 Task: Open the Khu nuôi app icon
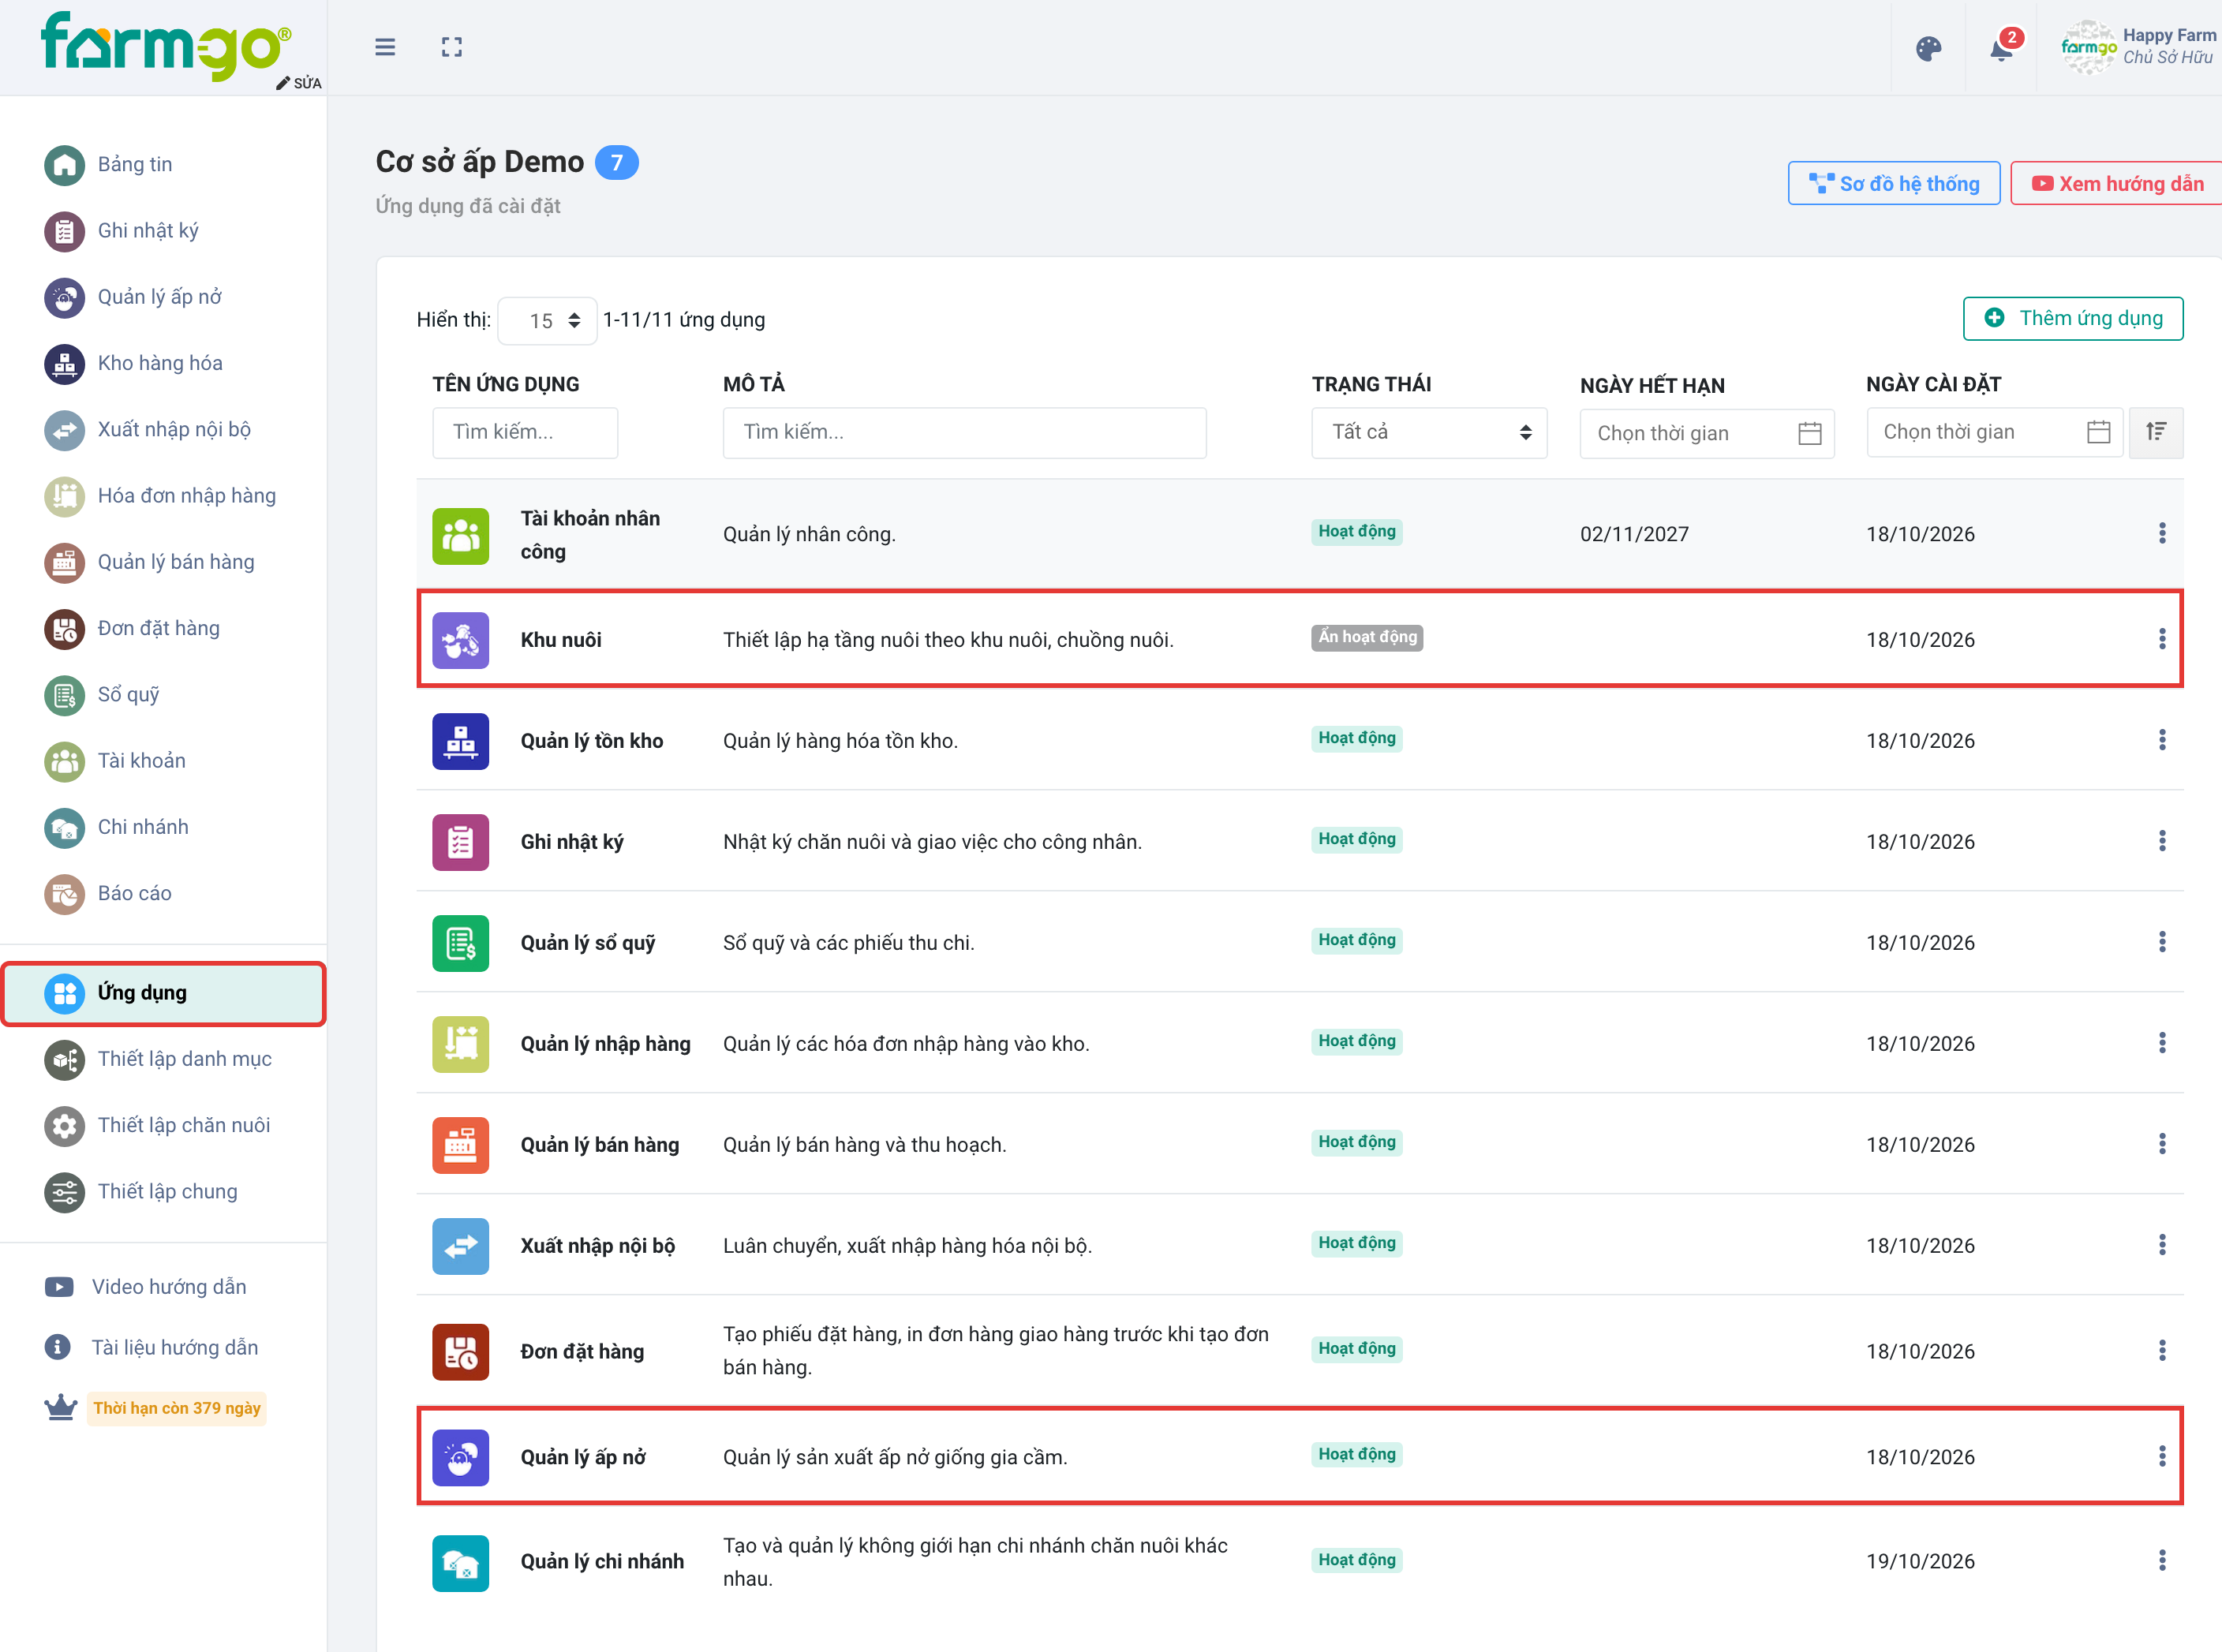(x=460, y=640)
